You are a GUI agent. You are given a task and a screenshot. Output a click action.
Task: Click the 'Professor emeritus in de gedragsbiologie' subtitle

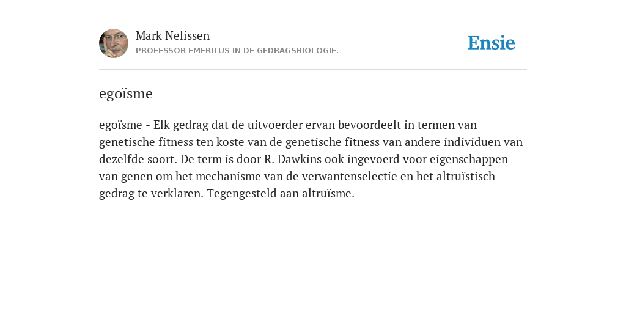[x=237, y=51]
